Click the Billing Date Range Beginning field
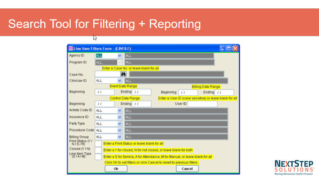This screenshot has width=319, height=179. pyautogui.click(x=188, y=92)
